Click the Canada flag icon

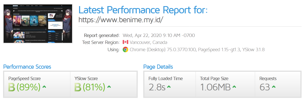tap(125, 42)
